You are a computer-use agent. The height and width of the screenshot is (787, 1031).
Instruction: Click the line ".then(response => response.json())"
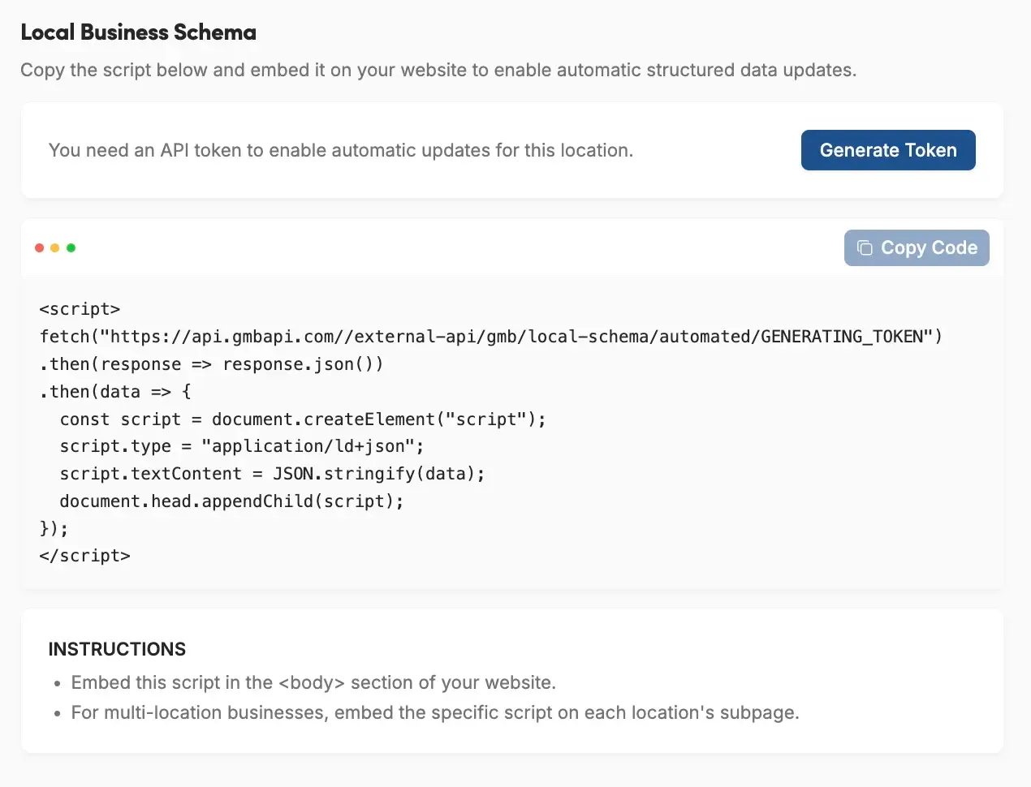click(x=211, y=364)
